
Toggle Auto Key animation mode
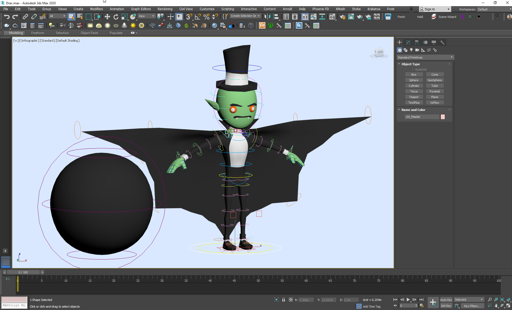(x=446, y=300)
